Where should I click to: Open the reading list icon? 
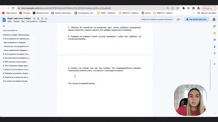[188, 8]
